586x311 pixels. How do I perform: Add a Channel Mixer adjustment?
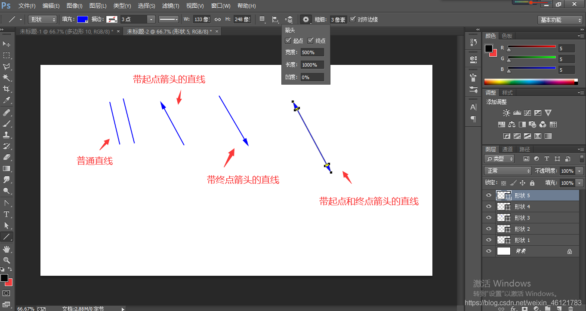coord(543,125)
